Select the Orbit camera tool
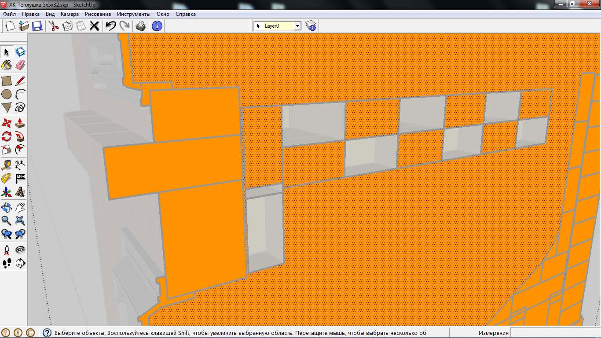The width and height of the screenshot is (601, 338). [x=7, y=207]
